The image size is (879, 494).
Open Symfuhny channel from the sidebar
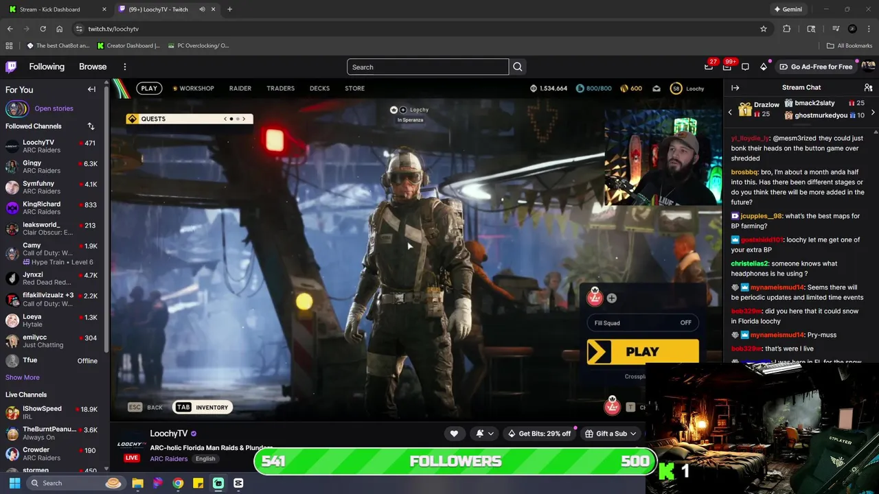(x=52, y=187)
